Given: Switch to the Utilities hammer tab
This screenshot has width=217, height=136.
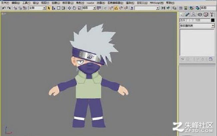Looking at the screenshot, I should click(x=212, y=15).
